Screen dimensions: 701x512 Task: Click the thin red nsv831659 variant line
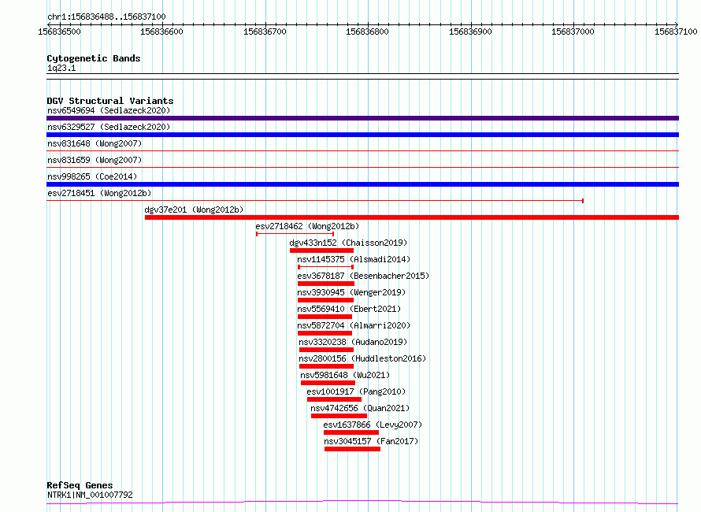pyautogui.click(x=362, y=168)
